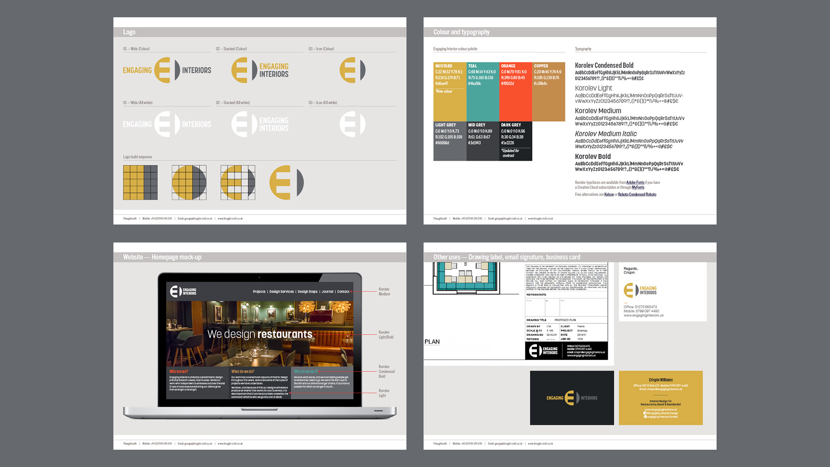The height and width of the screenshot is (467, 830).
Task: Pick the Mustard colour swatch
Action: [450, 92]
